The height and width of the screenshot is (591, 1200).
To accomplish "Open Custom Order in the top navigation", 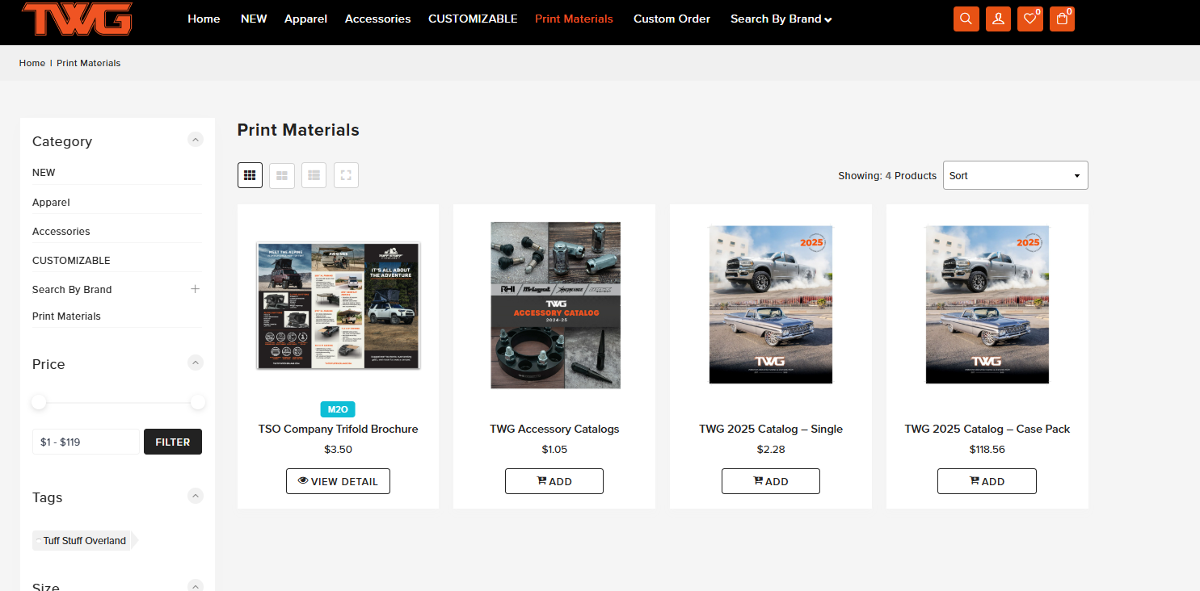I will coord(672,19).
